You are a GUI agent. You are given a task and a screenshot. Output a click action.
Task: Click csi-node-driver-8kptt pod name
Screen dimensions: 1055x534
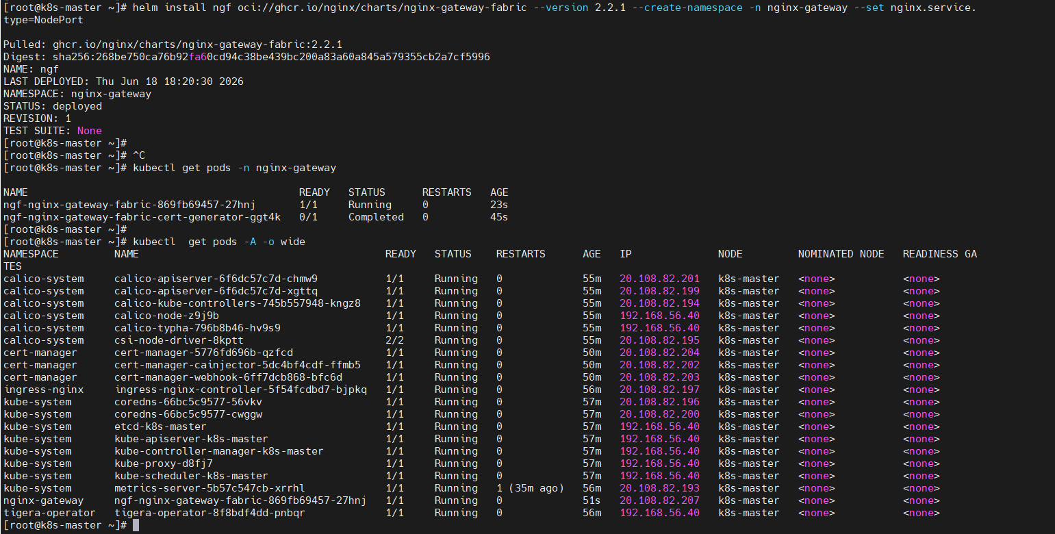[179, 340]
